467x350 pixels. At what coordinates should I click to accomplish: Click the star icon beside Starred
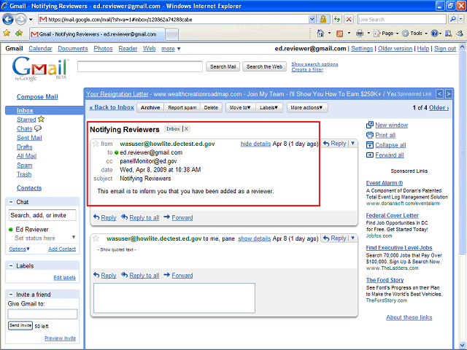(41, 120)
